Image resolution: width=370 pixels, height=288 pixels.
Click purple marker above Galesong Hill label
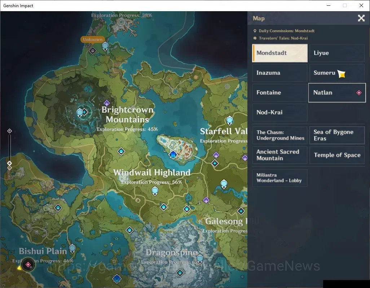point(206,200)
